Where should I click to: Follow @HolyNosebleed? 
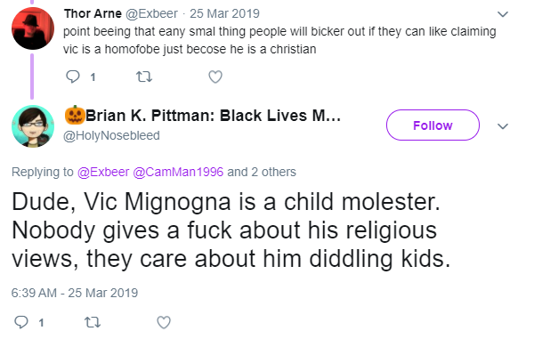[x=433, y=125]
